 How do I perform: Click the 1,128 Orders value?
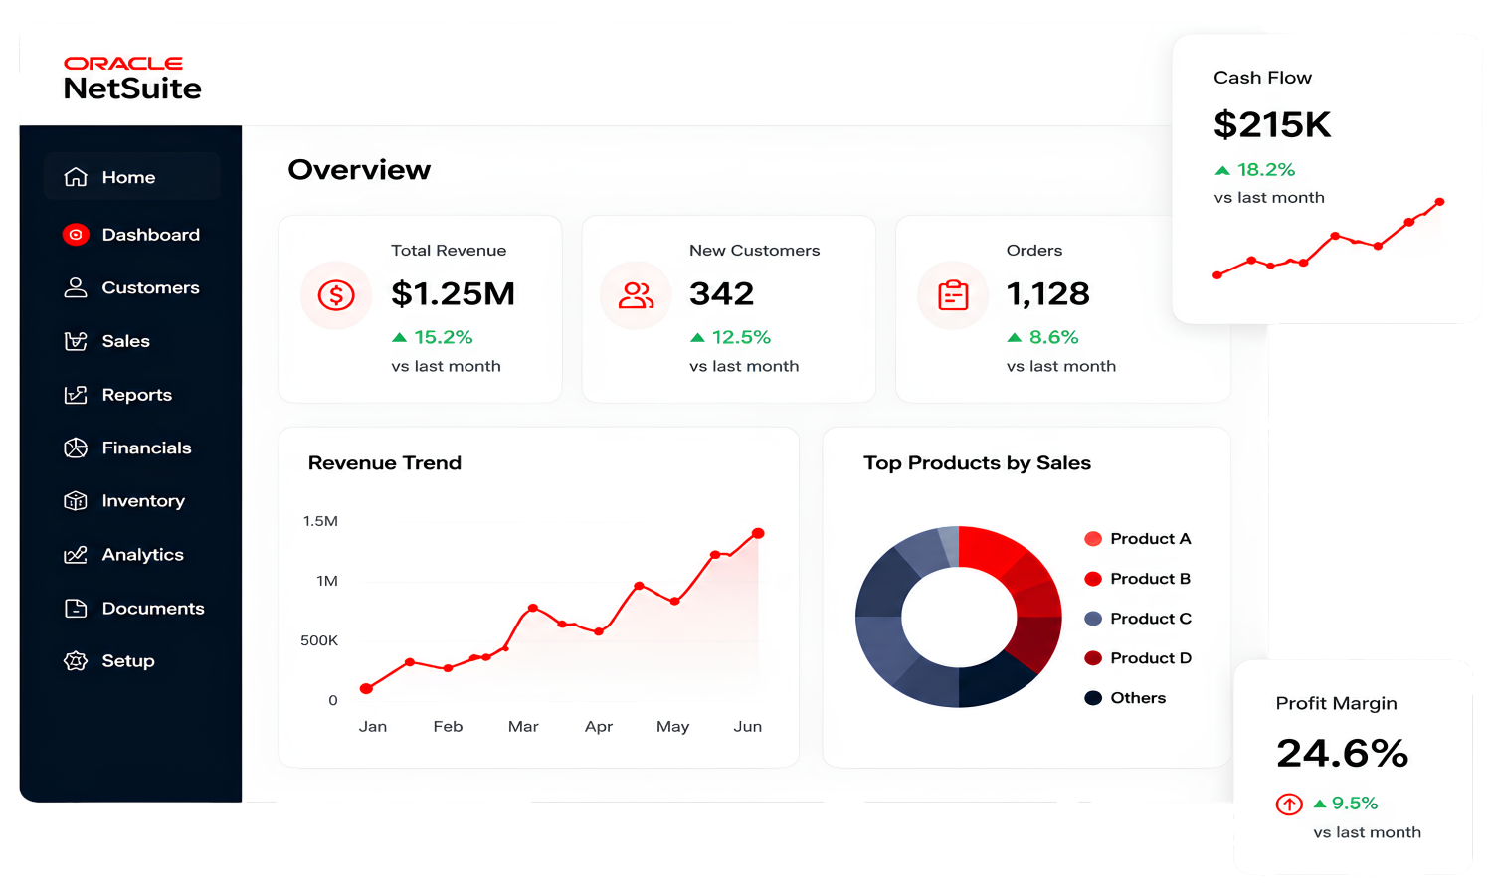point(1048,294)
